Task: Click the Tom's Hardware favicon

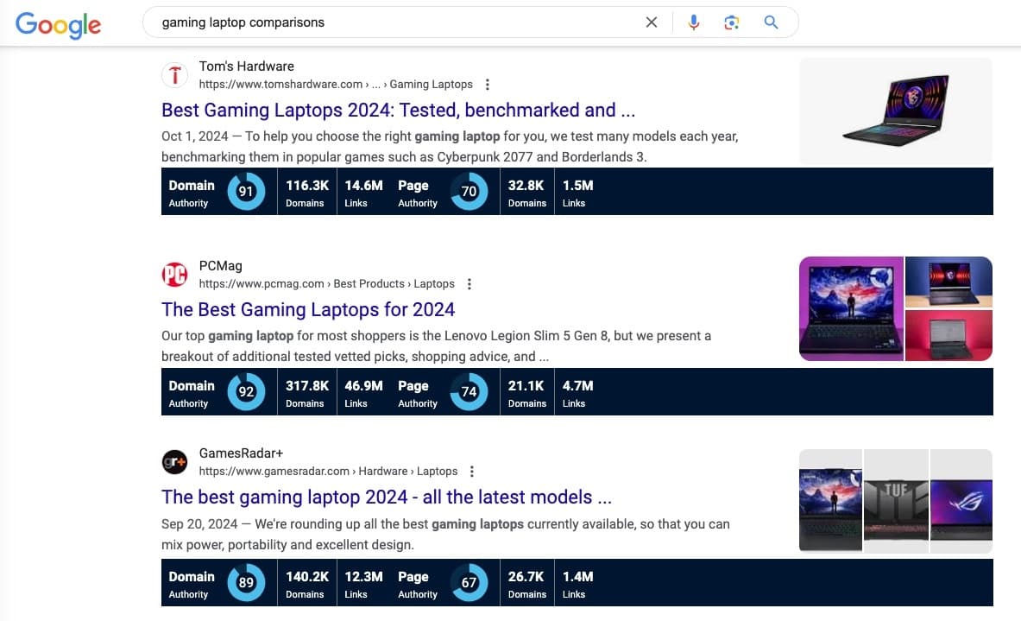Action: point(175,75)
